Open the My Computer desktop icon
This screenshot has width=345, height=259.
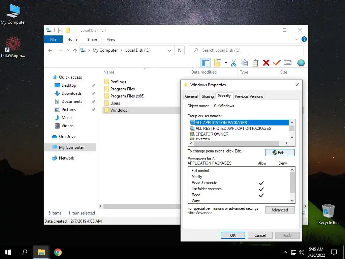tap(13, 13)
